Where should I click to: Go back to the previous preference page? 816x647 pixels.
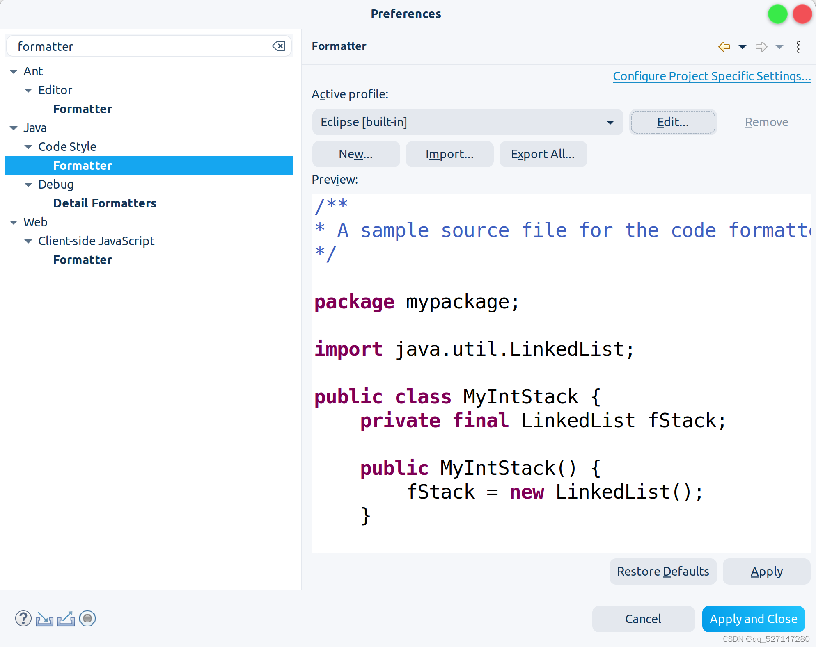pos(724,47)
